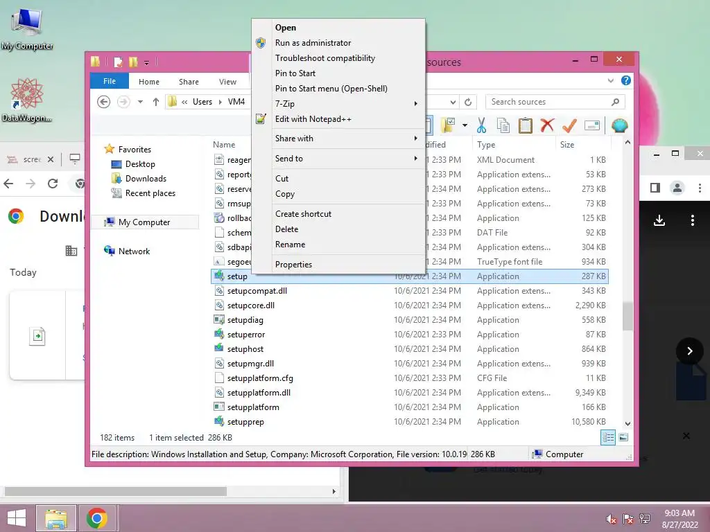
Task: Switch to Large icons view toggle
Action: [623, 437]
